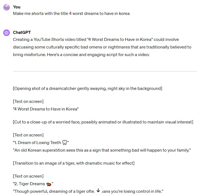Viewport: 197px width, 196px height.
Task: Click the user profile avatar next to You
Action: [x=6, y=7]
